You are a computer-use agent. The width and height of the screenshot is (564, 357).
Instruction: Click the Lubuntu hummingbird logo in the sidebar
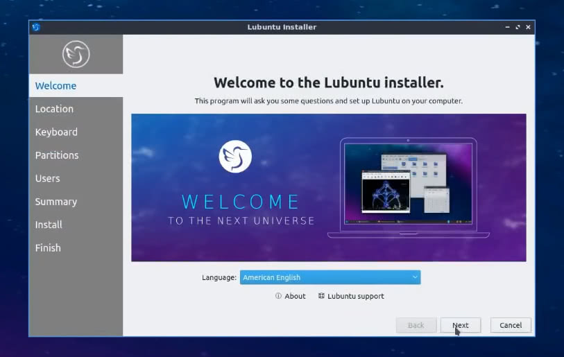coord(76,54)
